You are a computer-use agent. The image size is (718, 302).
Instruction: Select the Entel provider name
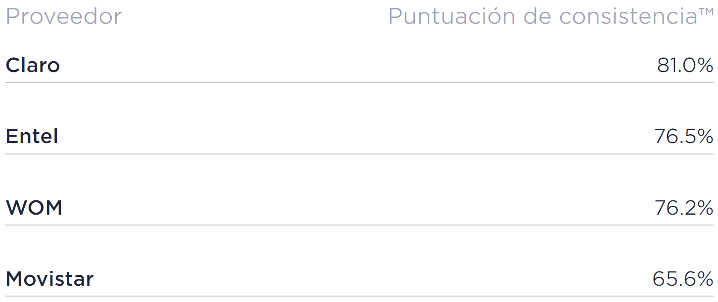(32, 136)
